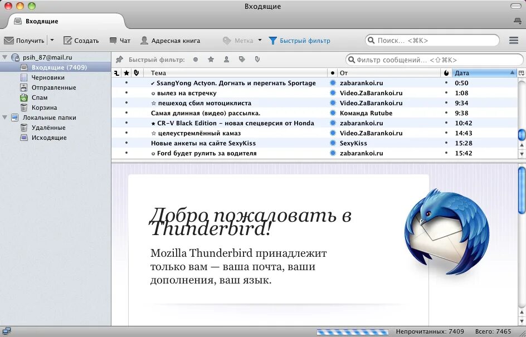Open the SsangYong Actyon message

pyautogui.click(x=314, y=83)
